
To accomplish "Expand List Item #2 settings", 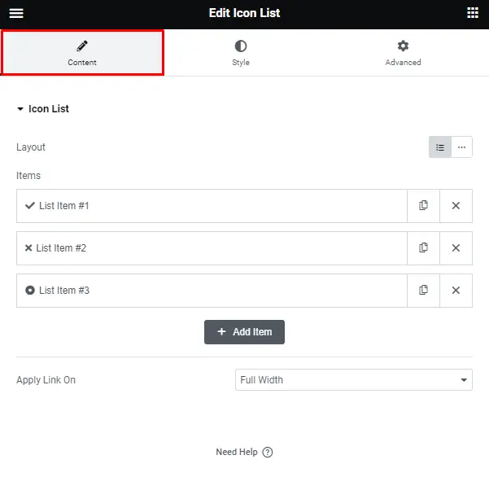I will (212, 248).
